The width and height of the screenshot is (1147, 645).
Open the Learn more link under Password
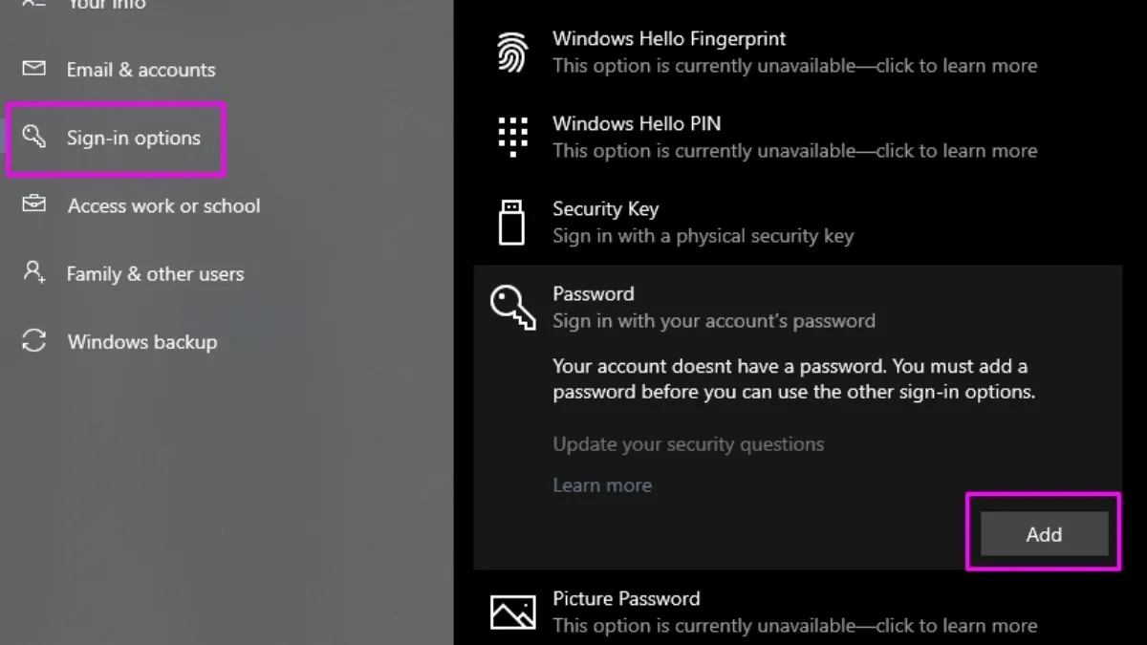pyautogui.click(x=602, y=485)
